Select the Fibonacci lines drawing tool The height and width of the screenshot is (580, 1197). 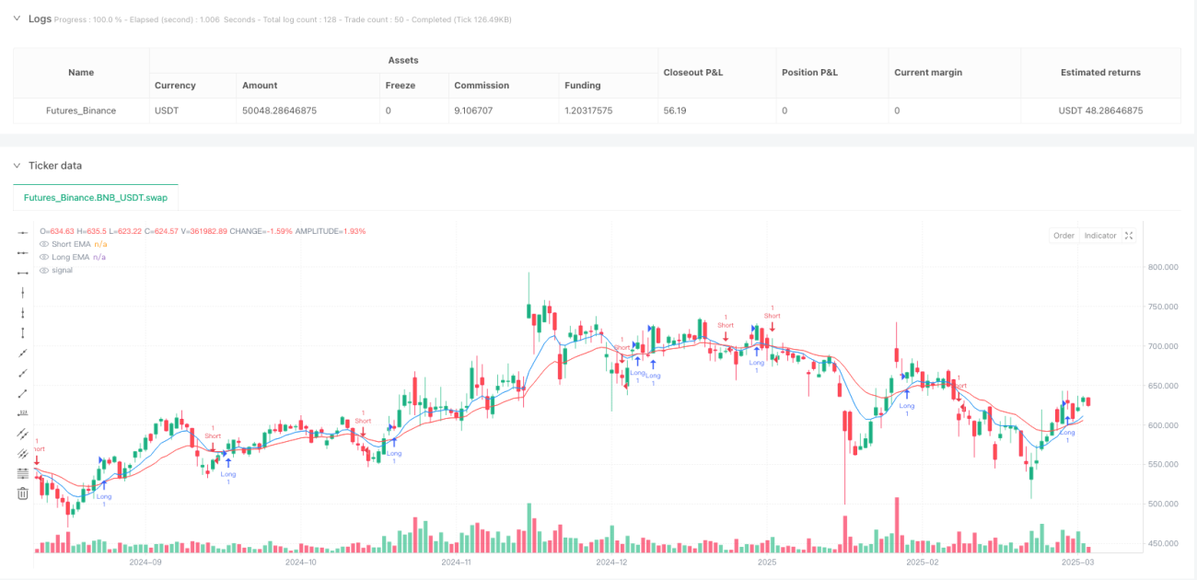point(23,473)
